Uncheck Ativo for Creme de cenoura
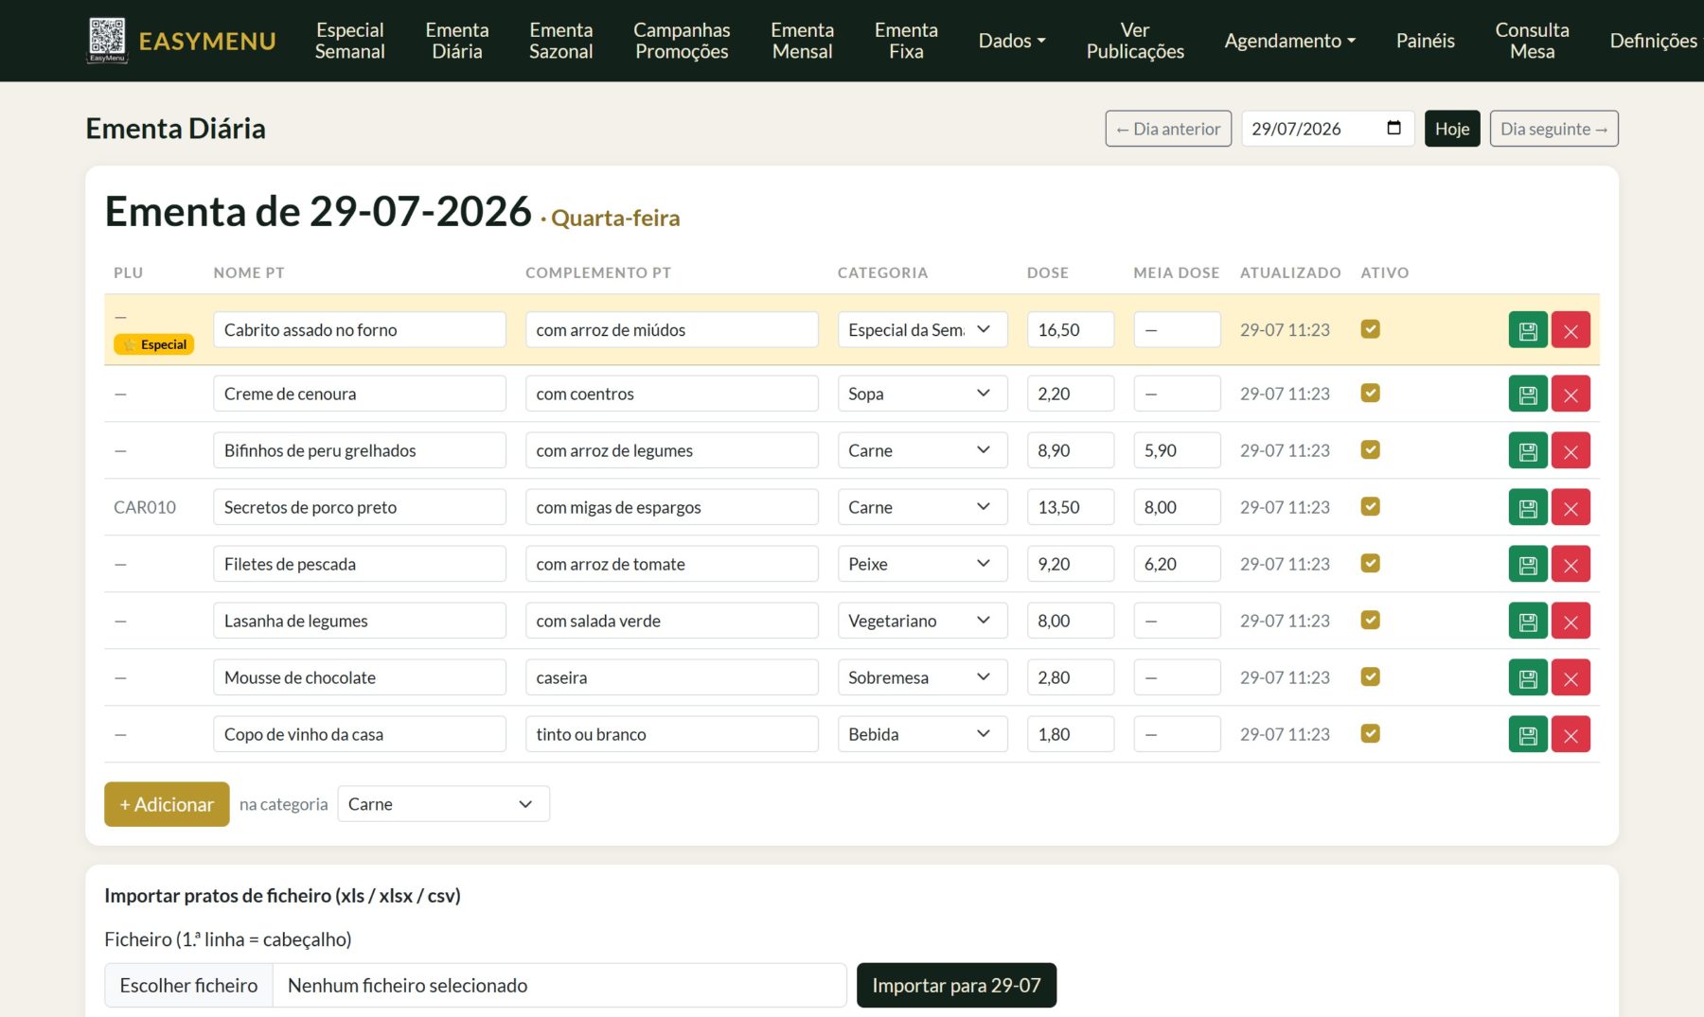This screenshot has width=1704, height=1017. tap(1370, 393)
